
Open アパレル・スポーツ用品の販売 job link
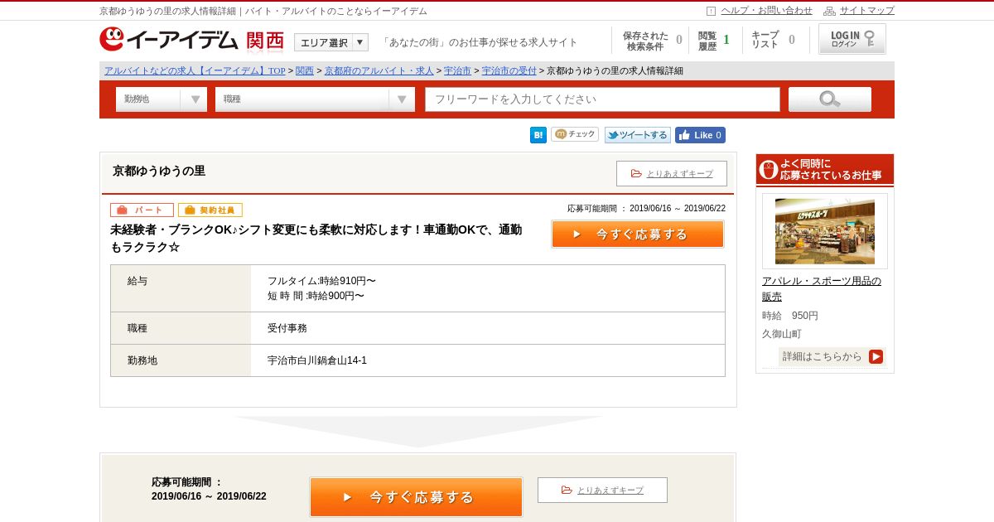pyautogui.click(x=822, y=288)
